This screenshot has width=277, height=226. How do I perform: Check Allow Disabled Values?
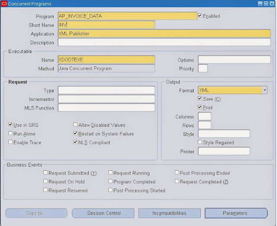(75, 125)
